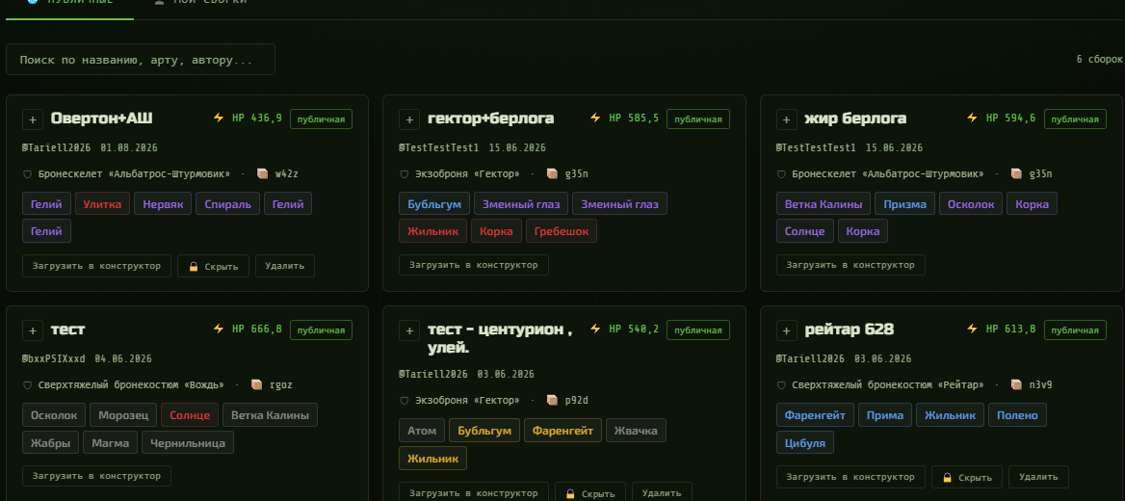Click the lightning icon next to HP 594,6

coord(973,118)
